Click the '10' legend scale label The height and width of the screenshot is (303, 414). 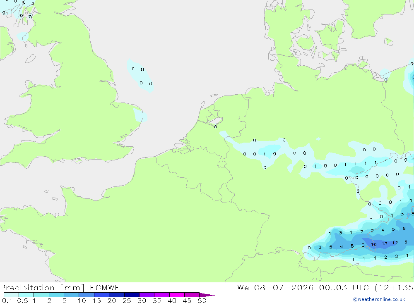pos(82,301)
